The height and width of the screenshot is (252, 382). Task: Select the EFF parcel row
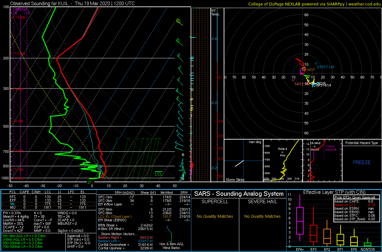(48, 200)
